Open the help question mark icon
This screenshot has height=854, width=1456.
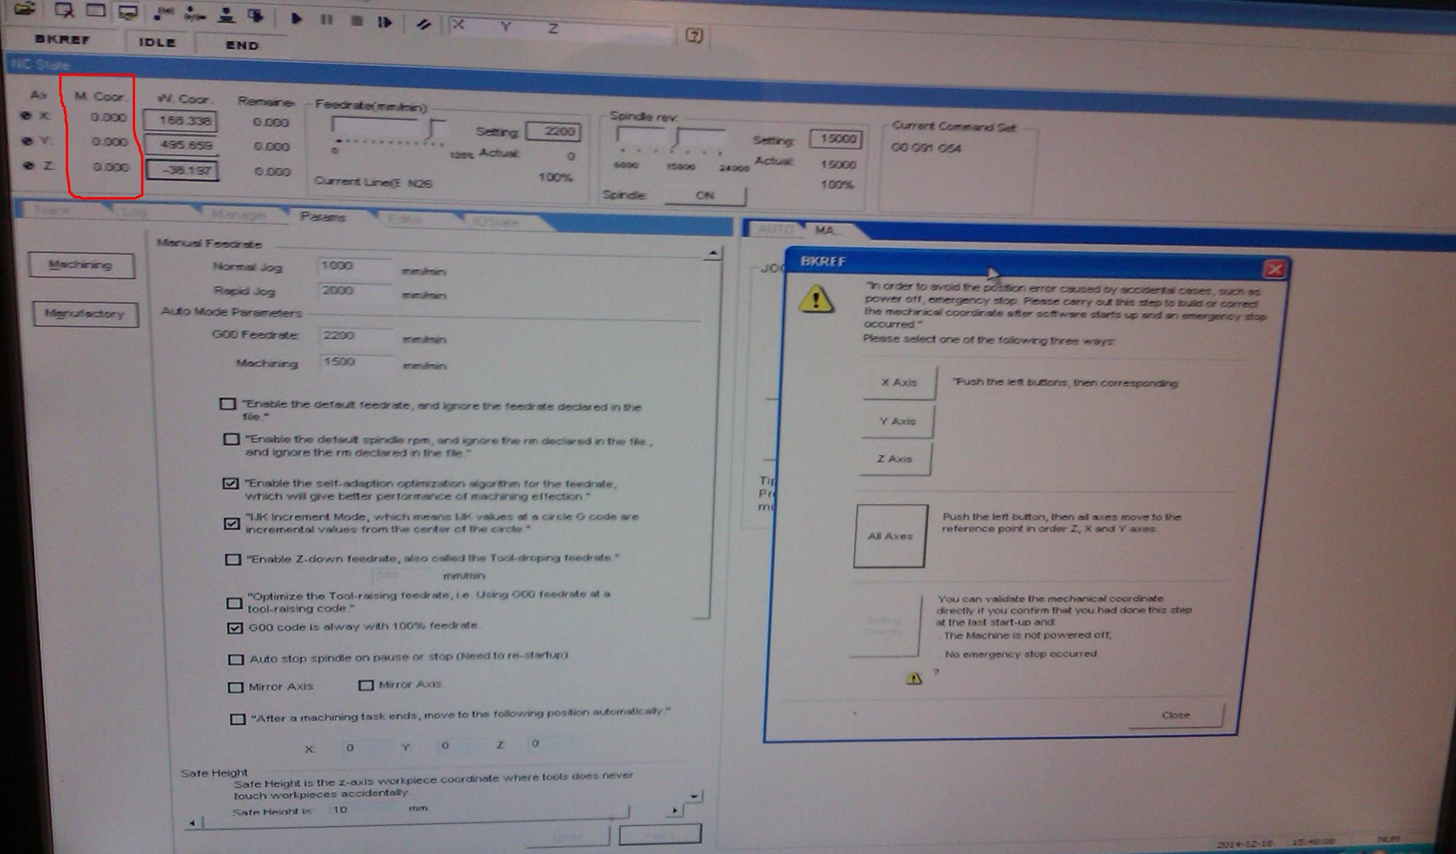click(x=693, y=36)
